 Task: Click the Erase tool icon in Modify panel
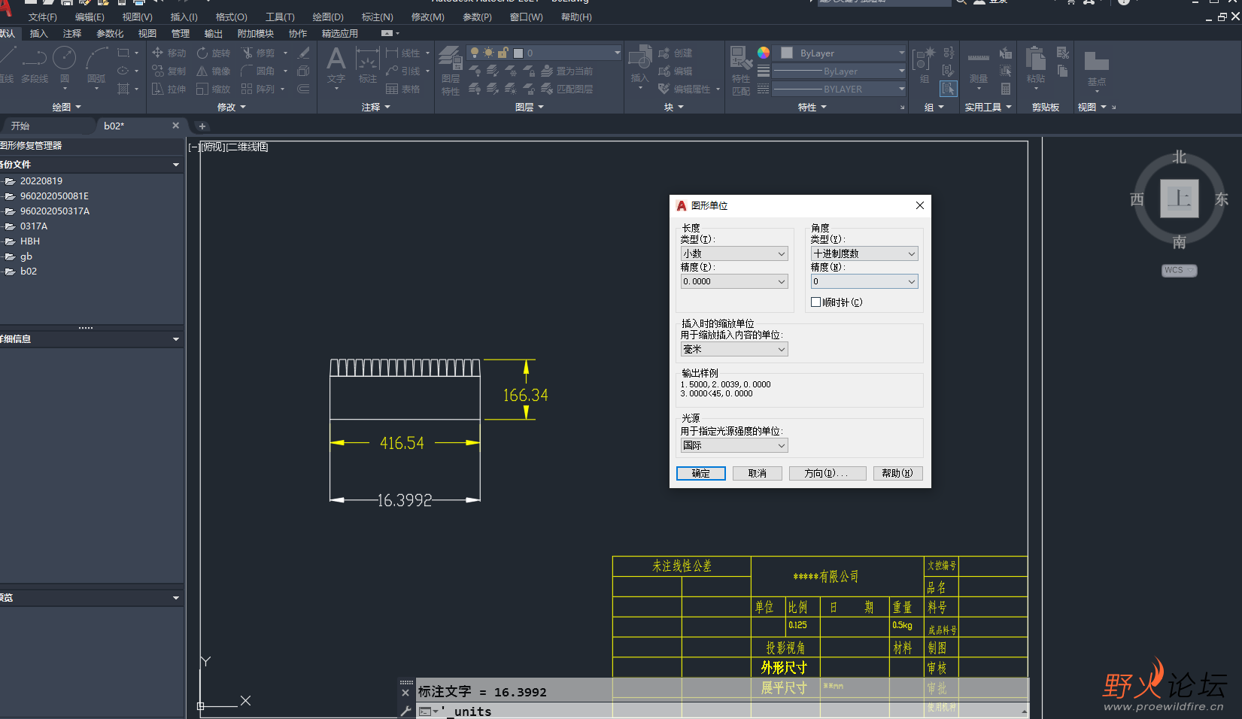point(304,53)
